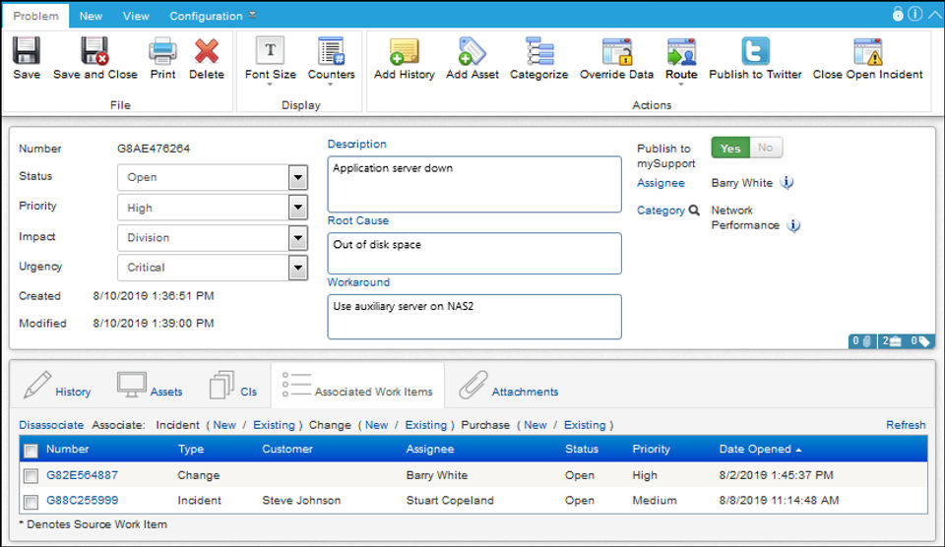Open the Urgency dropdown list
Screen dimensions: 945x547
[x=297, y=268]
